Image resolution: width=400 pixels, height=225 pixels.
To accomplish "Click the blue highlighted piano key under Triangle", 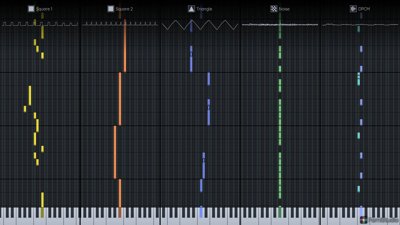I will point(201,212).
